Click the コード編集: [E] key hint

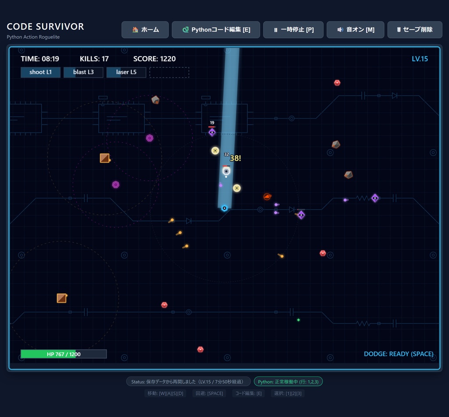pos(249,393)
